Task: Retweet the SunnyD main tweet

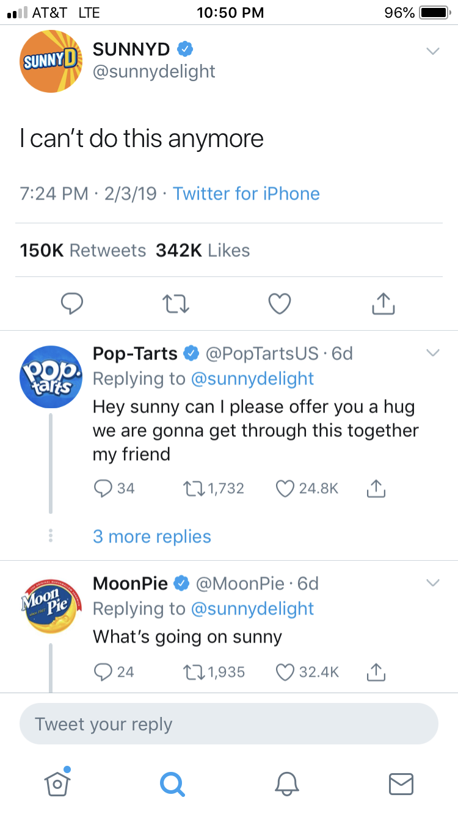Action: tap(175, 303)
